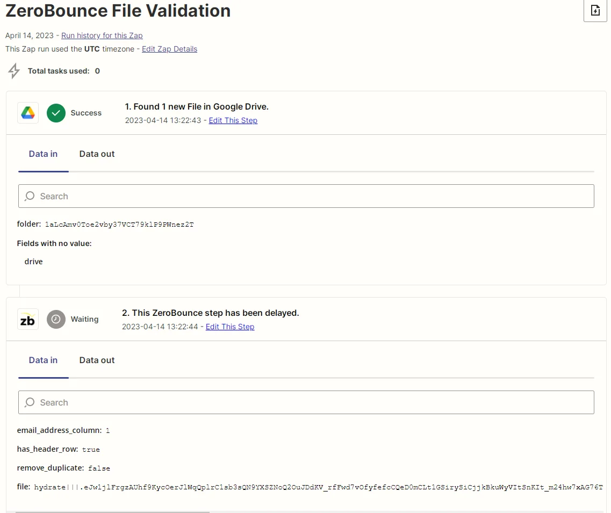Click Edit This Step for ZeroBounce step
Image resolution: width=611 pixels, height=513 pixels.
229,327
